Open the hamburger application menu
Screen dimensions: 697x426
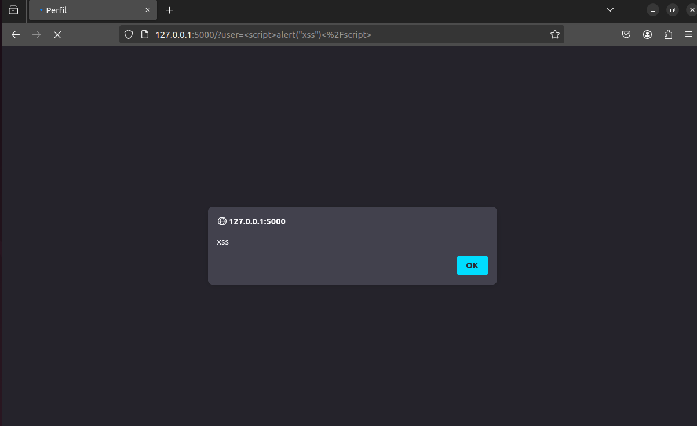[x=688, y=35]
